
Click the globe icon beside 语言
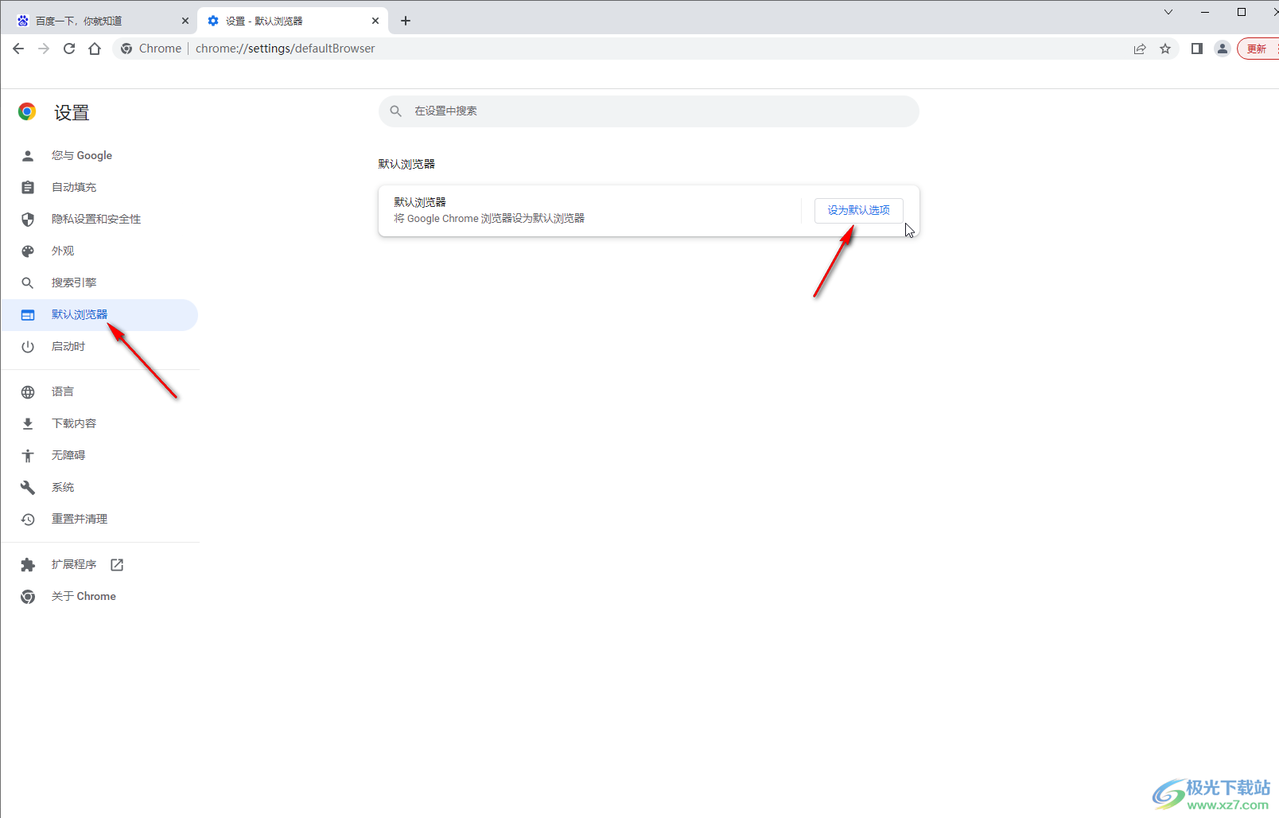click(x=28, y=392)
